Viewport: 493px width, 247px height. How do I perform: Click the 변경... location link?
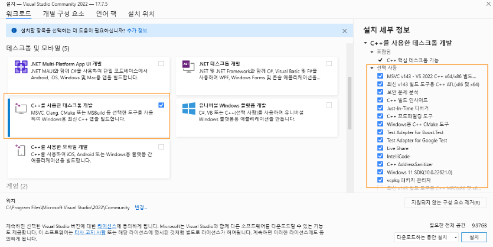click(x=141, y=207)
